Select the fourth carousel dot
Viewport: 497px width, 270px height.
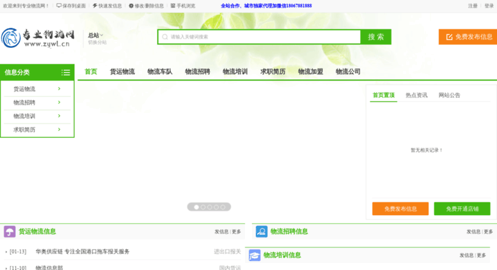216,207
